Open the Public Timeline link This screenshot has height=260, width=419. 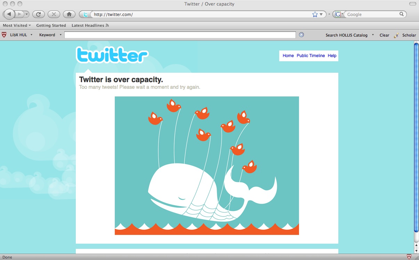point(311,56)
